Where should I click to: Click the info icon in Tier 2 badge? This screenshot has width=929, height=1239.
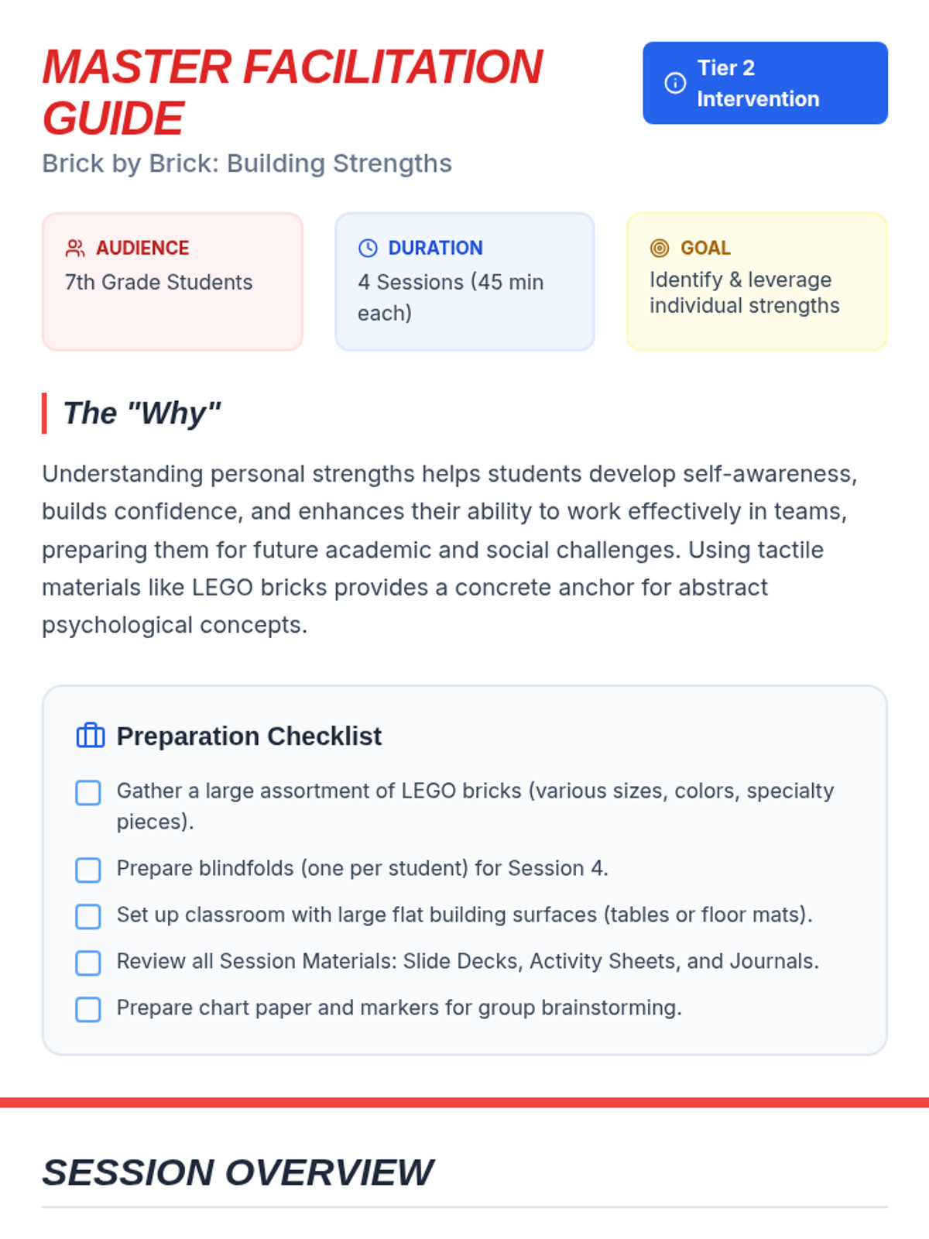coord(675,83)
